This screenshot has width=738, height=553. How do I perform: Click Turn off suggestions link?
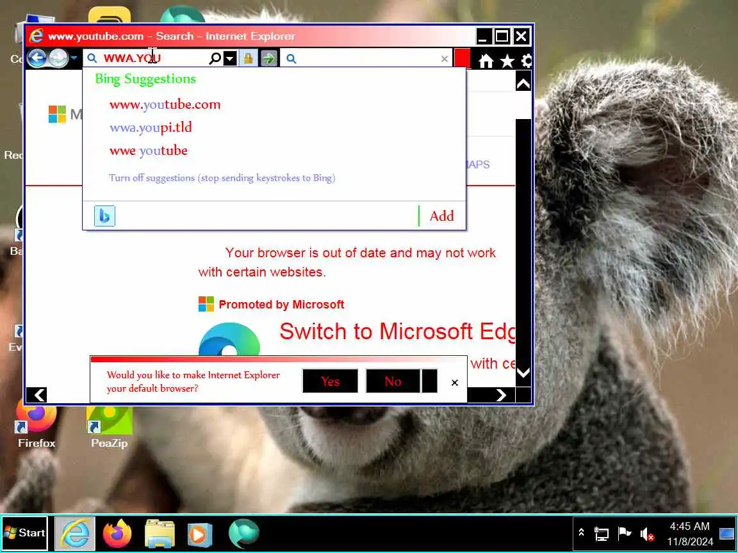222,178
